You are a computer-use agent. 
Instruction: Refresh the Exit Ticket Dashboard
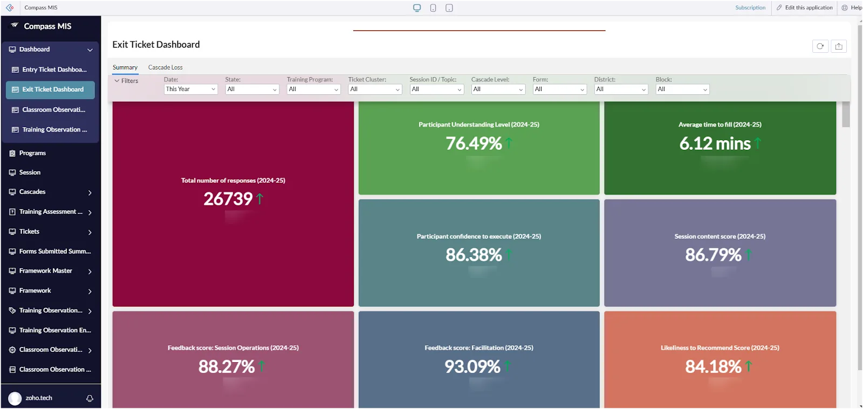click(820, 46)
